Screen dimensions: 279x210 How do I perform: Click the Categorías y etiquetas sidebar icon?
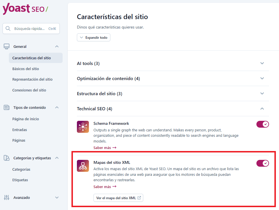[7, 158]
